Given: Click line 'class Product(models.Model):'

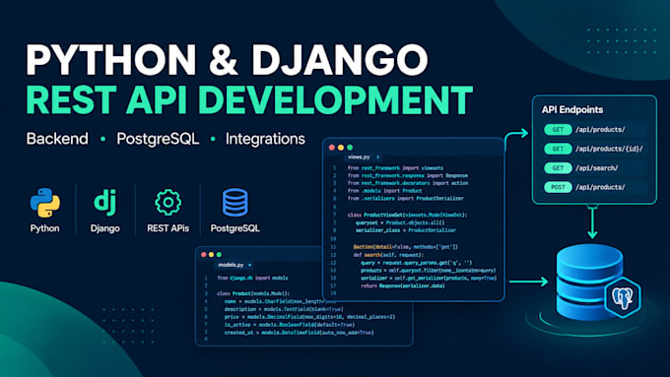Looking at the screenshot, I should pyautogui.click(x=253, y=293).
